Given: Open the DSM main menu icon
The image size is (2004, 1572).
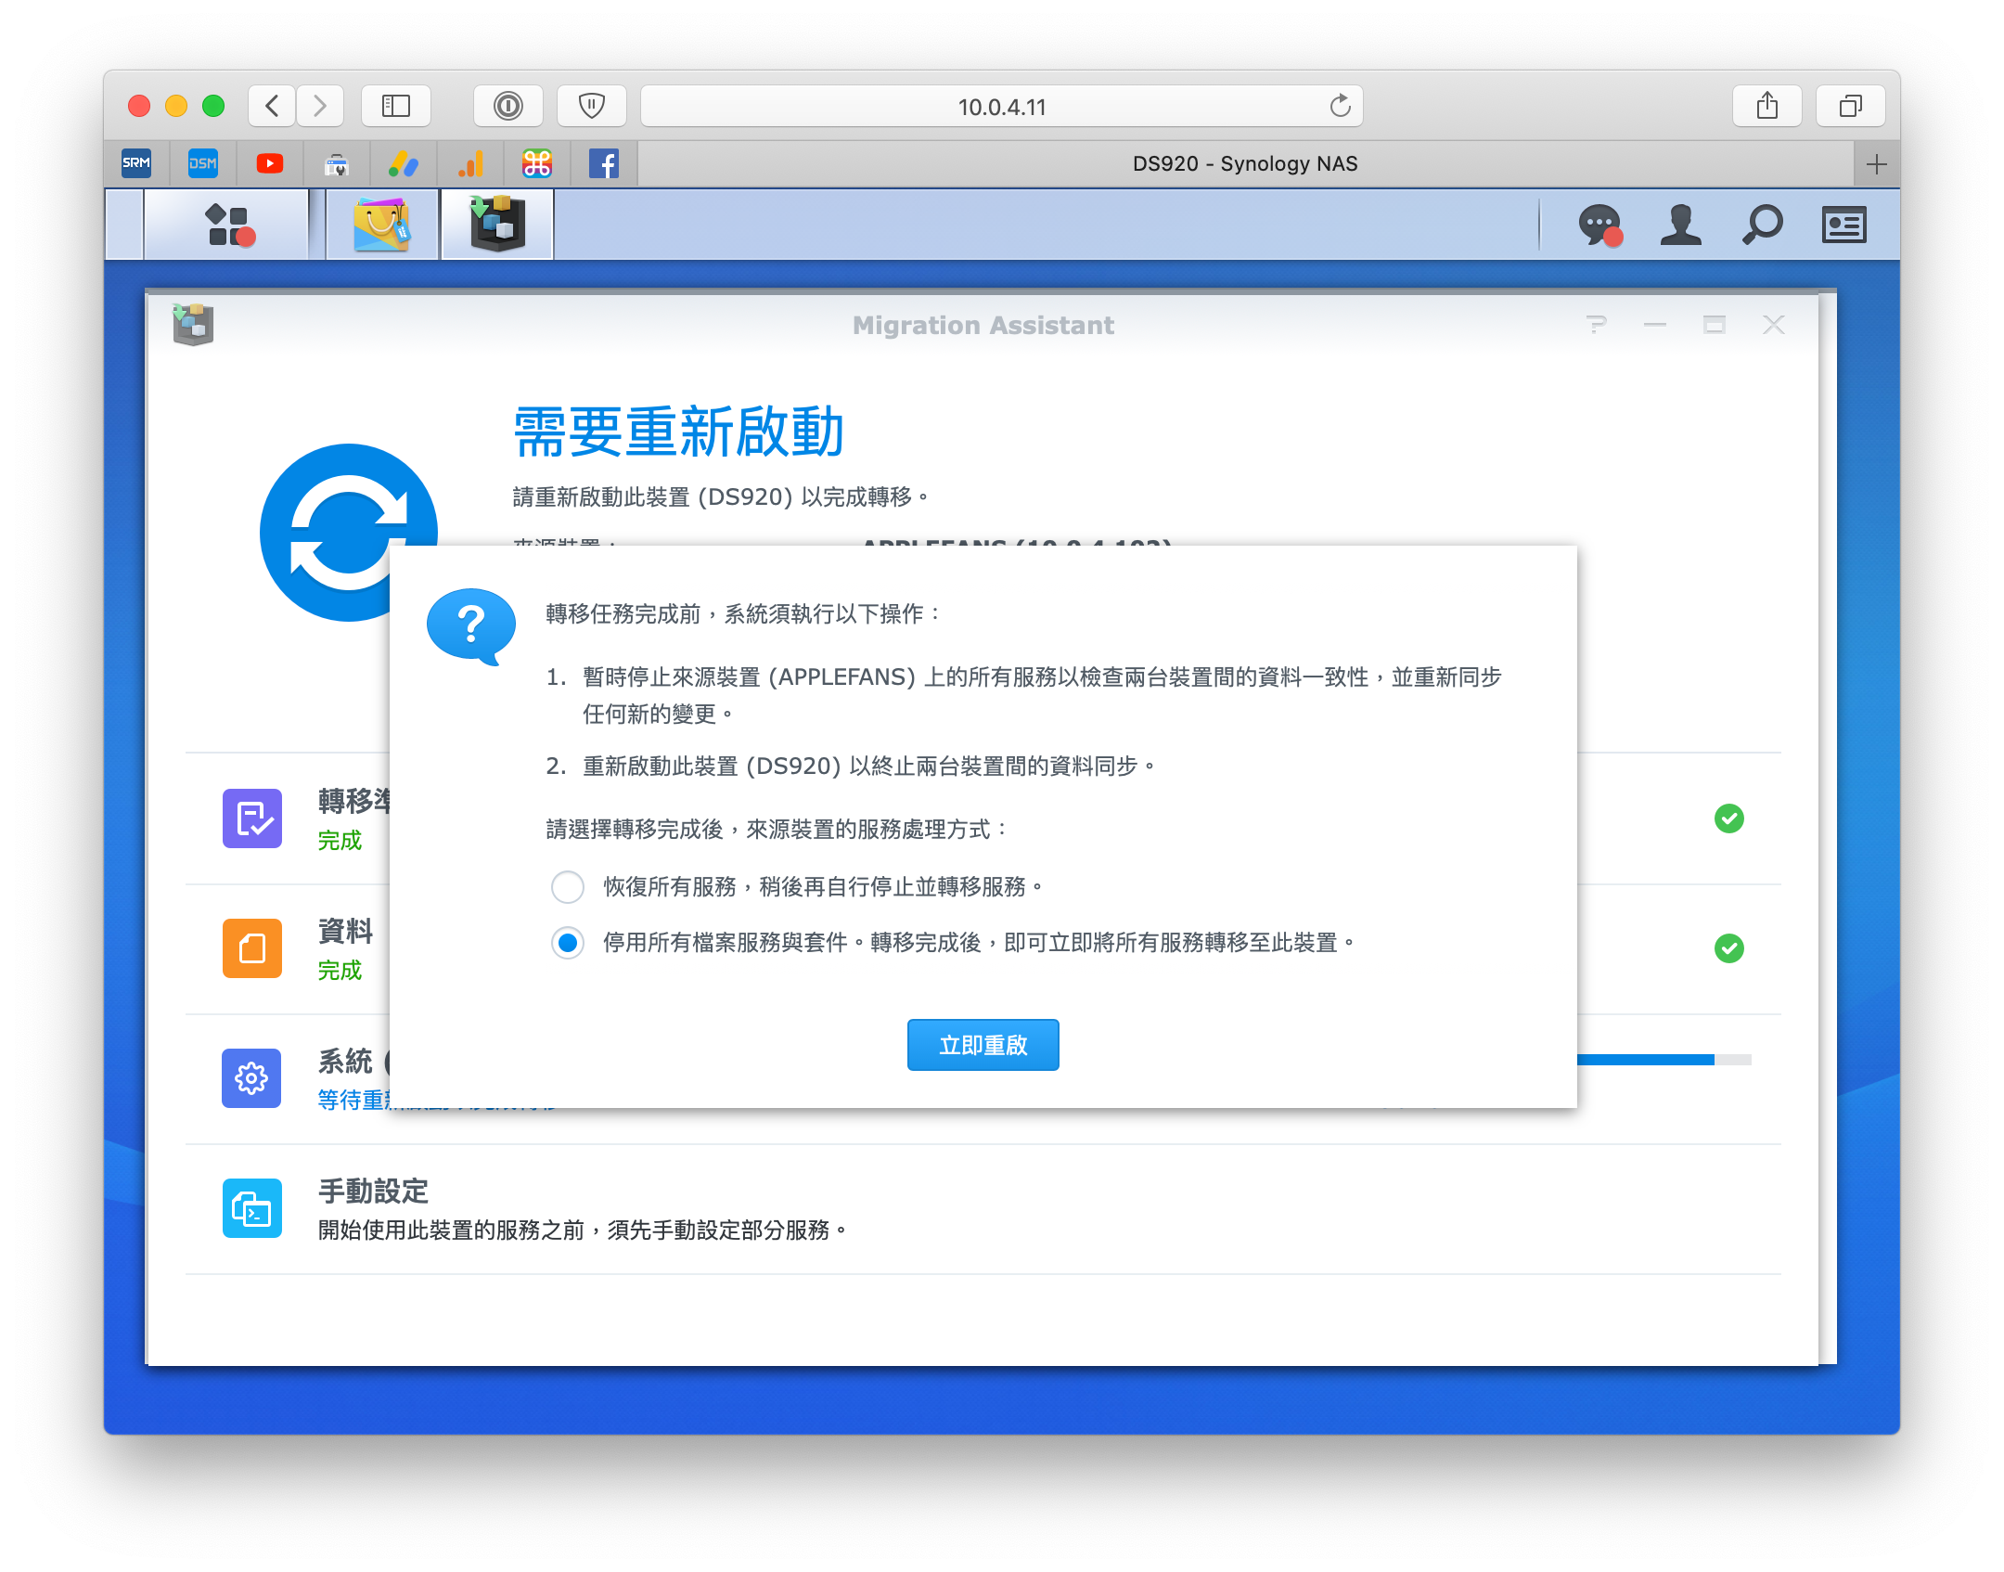Looking at the screenshot, I should (x=226, y=225).
